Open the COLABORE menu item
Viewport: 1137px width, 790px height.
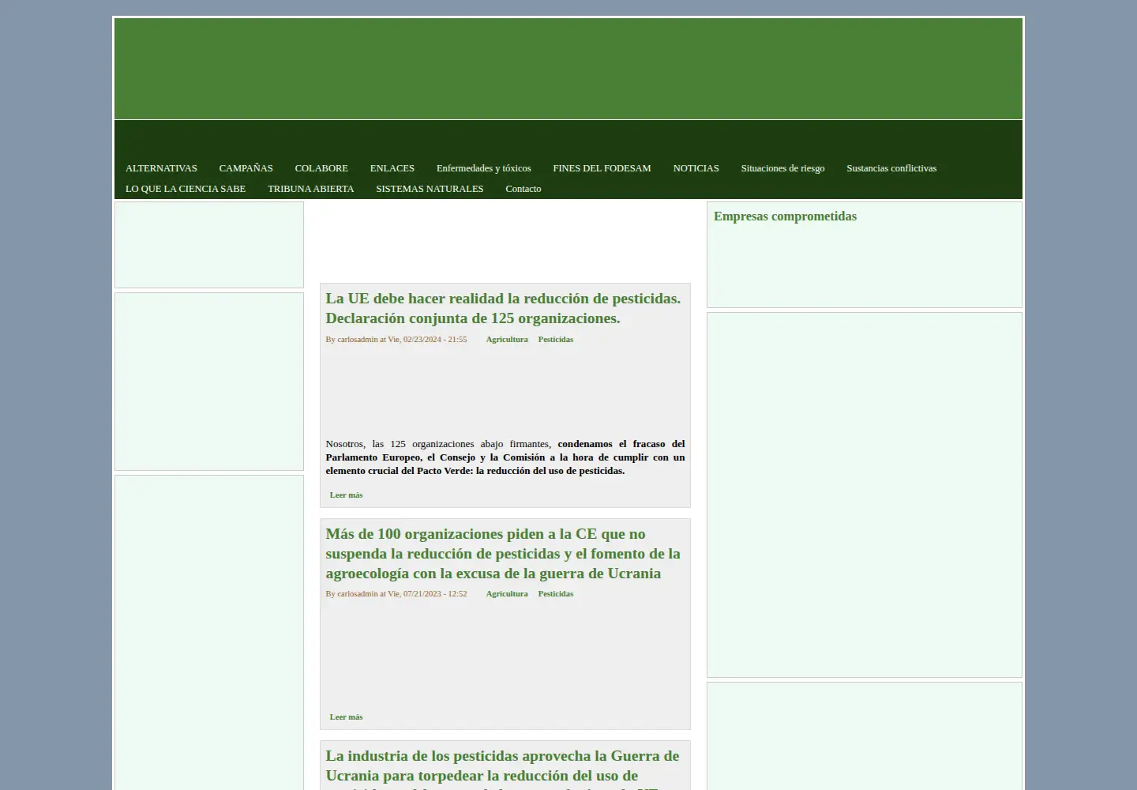pos(321,168)
